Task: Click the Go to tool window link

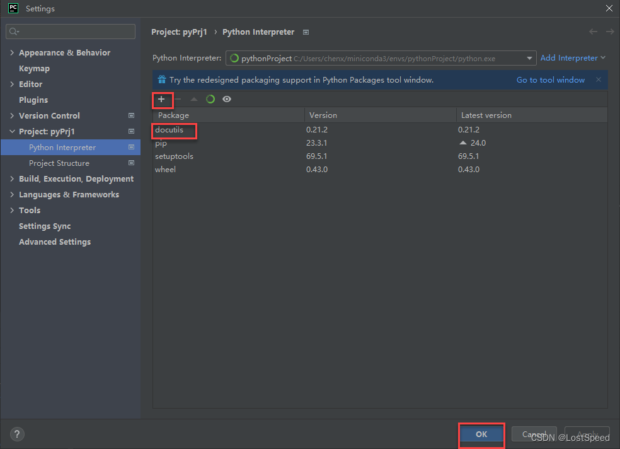Action: pos(550,79)
